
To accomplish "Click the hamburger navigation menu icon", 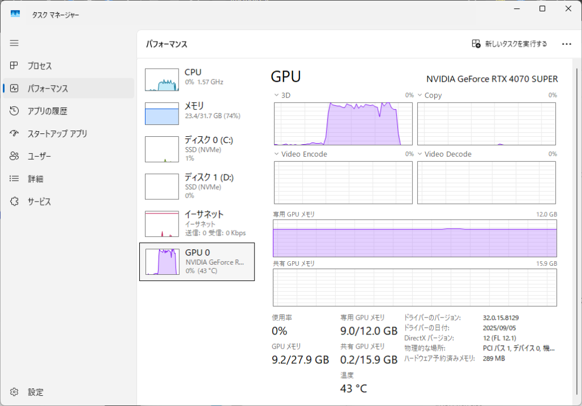I will pyautogui.click(x=14, y=43).
